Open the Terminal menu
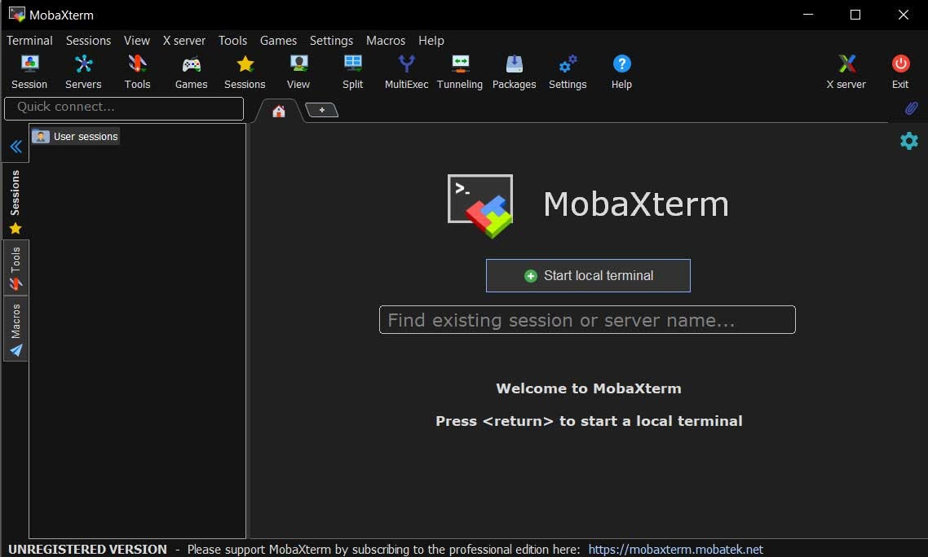Viewport: 928px width, 557px height. (x=29, y=40)
